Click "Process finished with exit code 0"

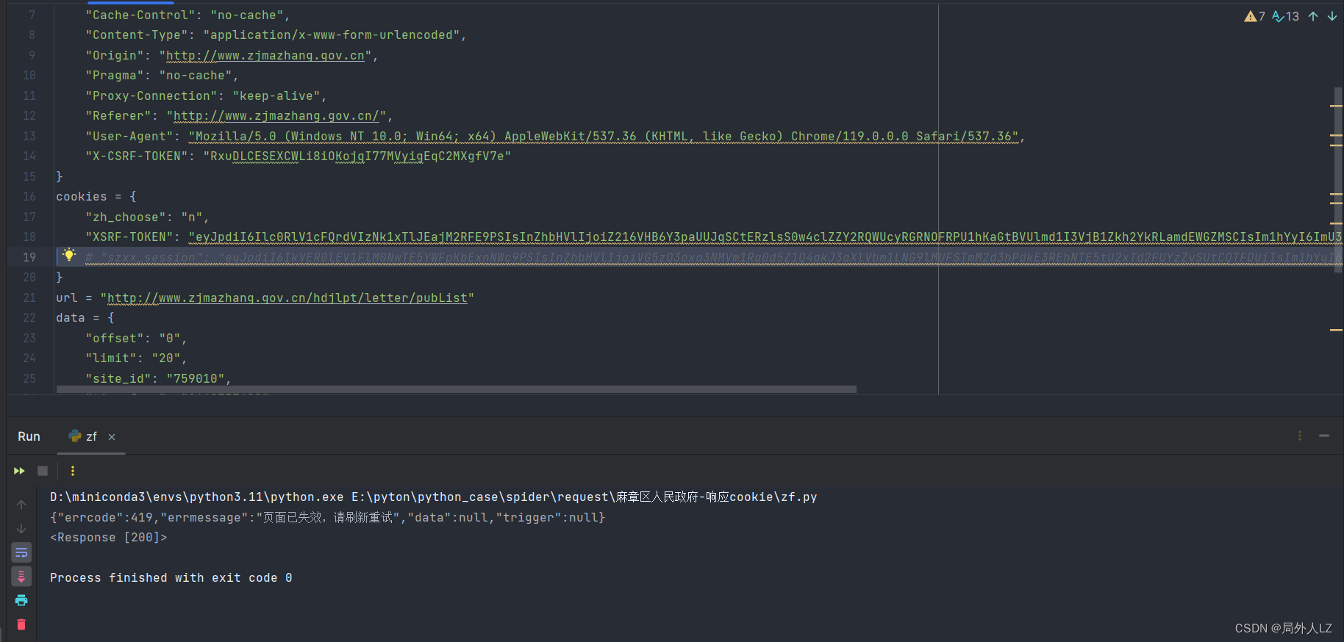coord(171,578)
